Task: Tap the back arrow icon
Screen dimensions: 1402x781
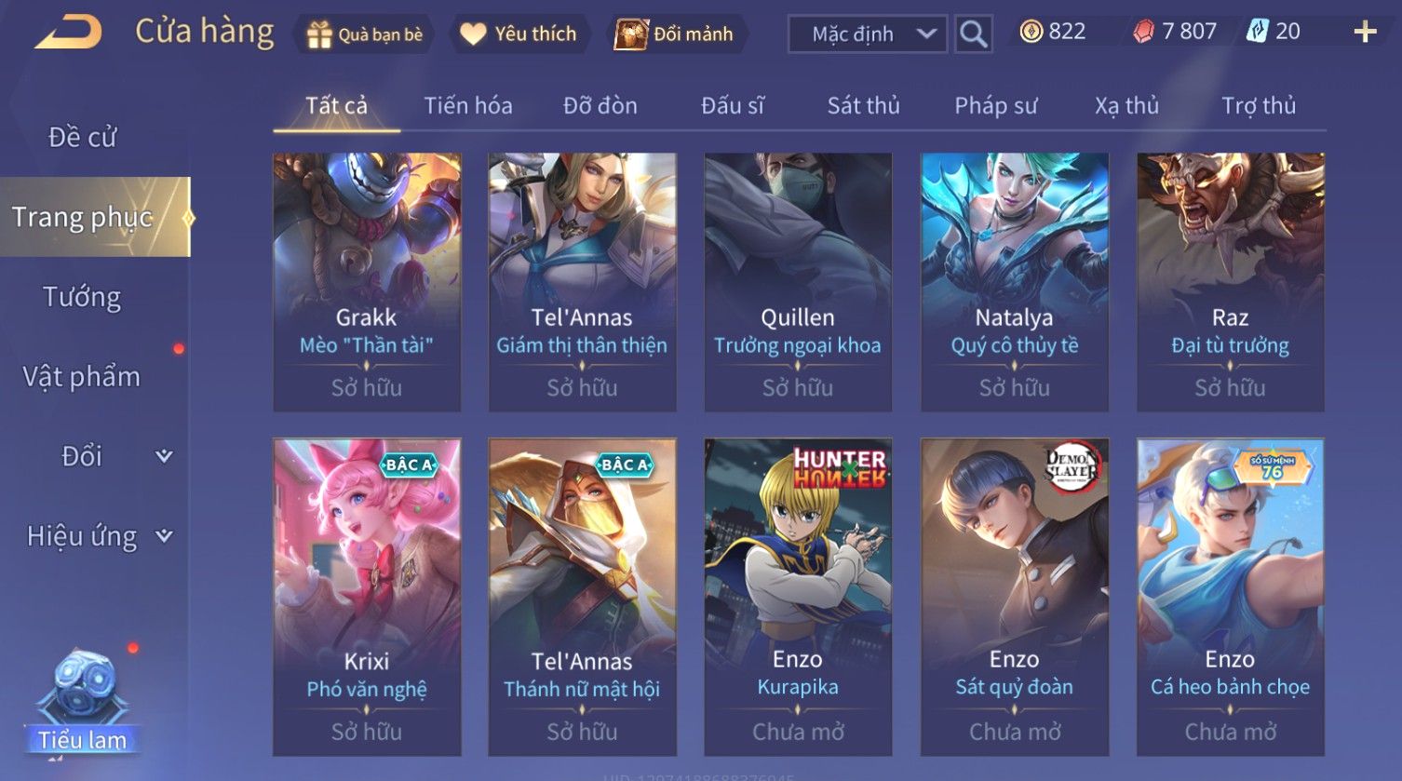Action: 68,32
